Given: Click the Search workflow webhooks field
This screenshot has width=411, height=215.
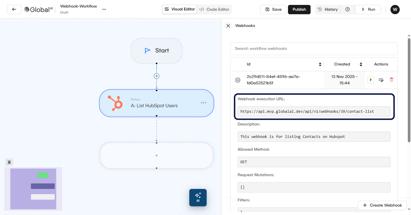Looking at the screenshot, I should [x=314, y=49].
